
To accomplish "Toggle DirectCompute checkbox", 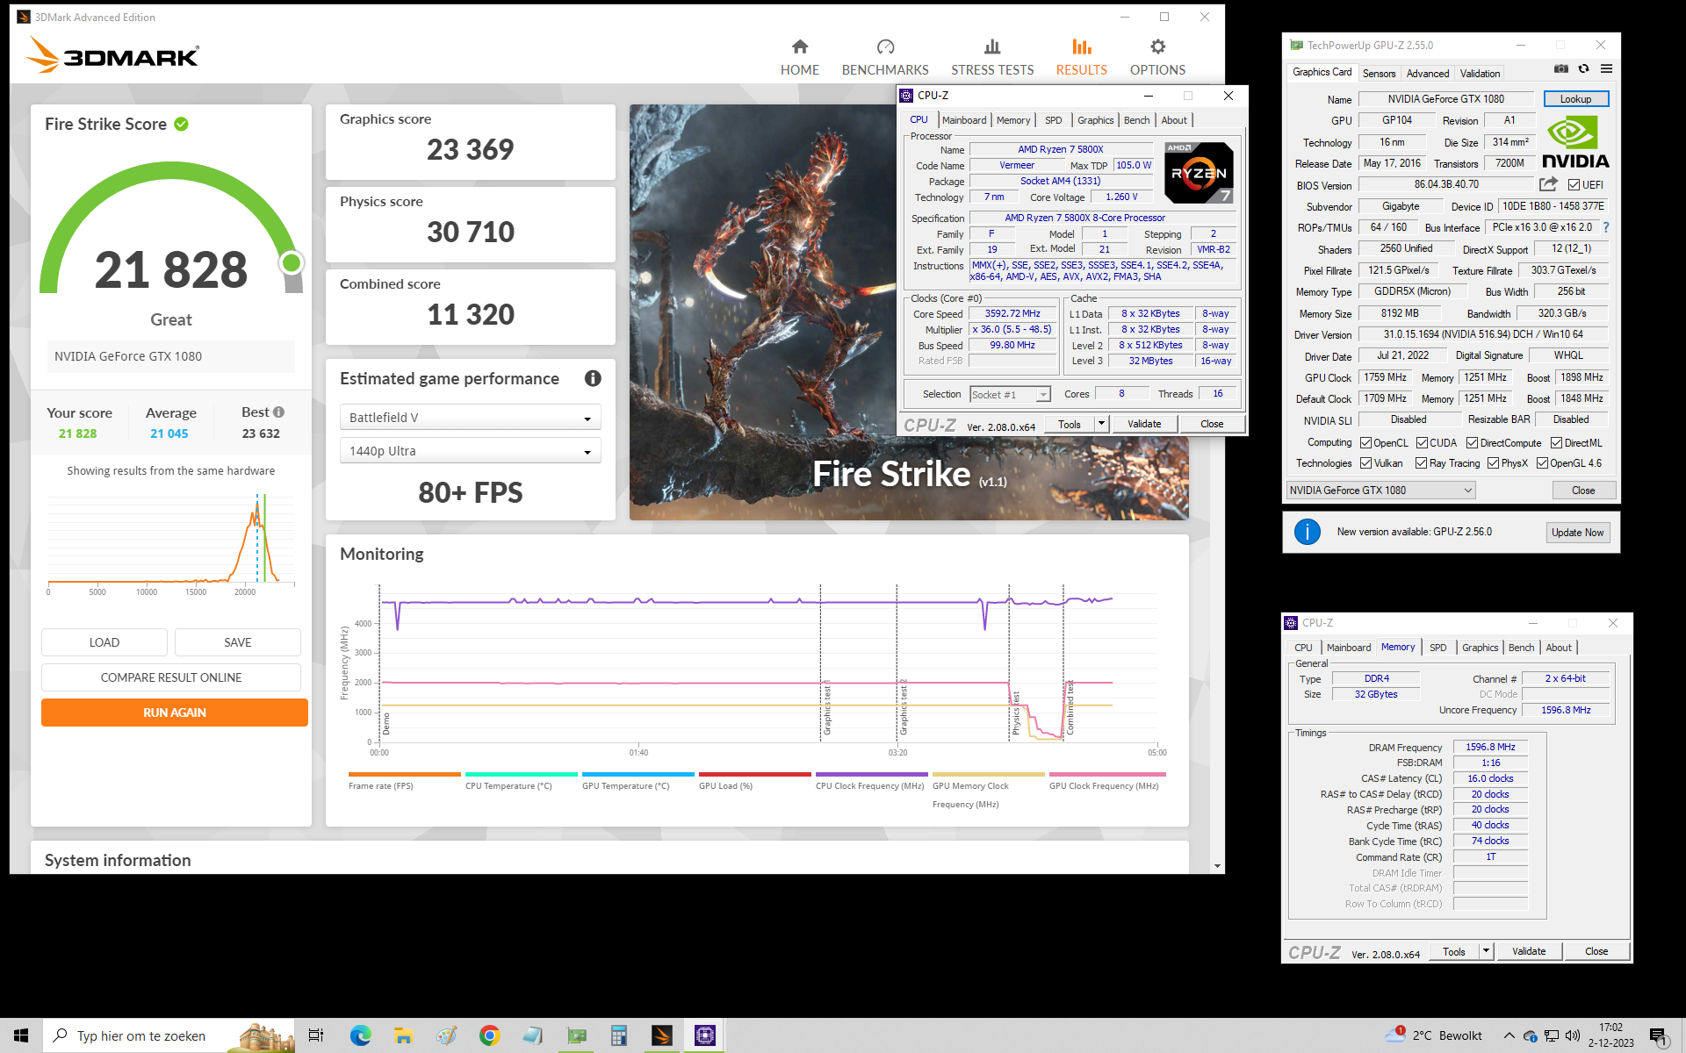I will (1472, 443).
